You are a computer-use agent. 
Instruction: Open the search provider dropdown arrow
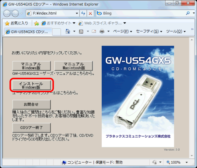pyautogui.click(x=193, y=13)
